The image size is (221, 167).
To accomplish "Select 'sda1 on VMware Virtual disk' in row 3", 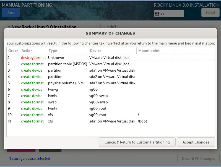I will 112,70.
